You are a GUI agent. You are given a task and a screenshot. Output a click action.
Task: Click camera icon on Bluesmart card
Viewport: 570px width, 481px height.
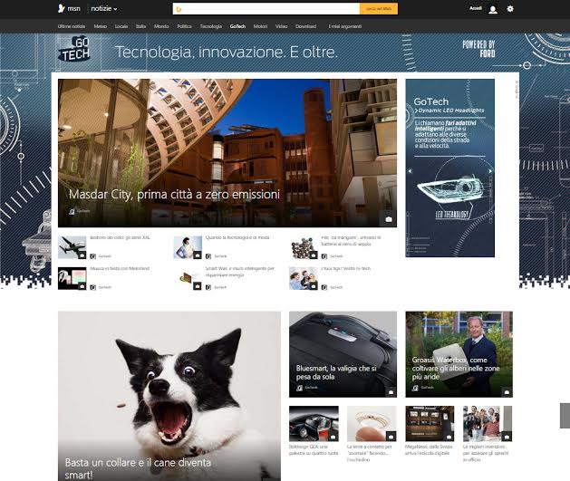tap(391, 391)
